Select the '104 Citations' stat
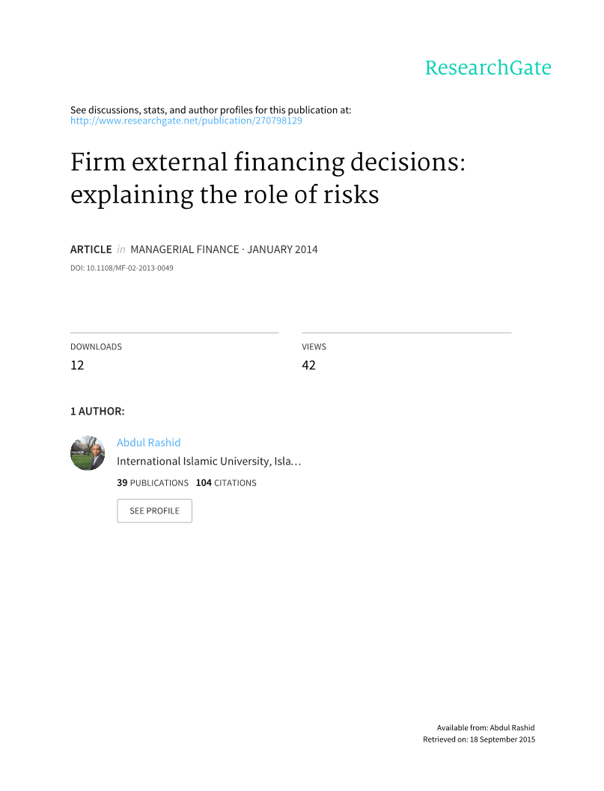The height and width of the screenshot is (791, 604). coord(226,483)
